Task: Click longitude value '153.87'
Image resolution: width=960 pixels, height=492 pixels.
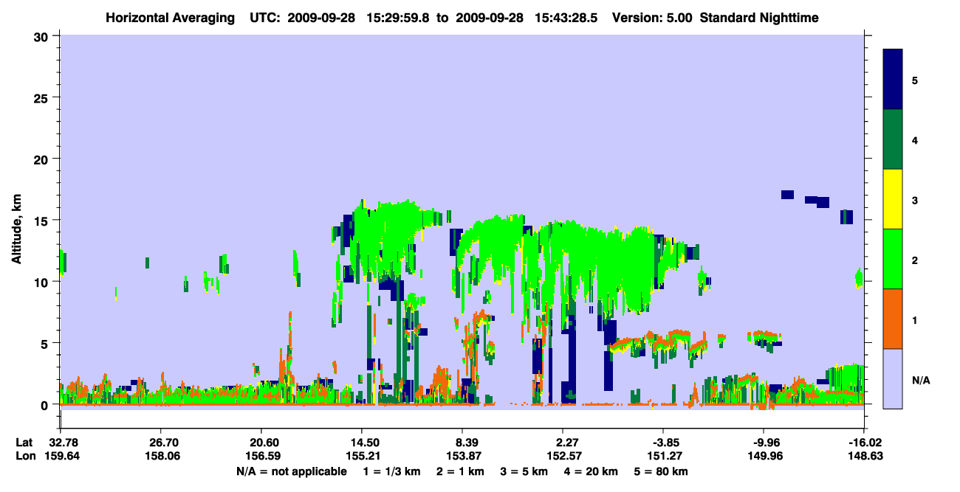Action: (x=462, y=457)
